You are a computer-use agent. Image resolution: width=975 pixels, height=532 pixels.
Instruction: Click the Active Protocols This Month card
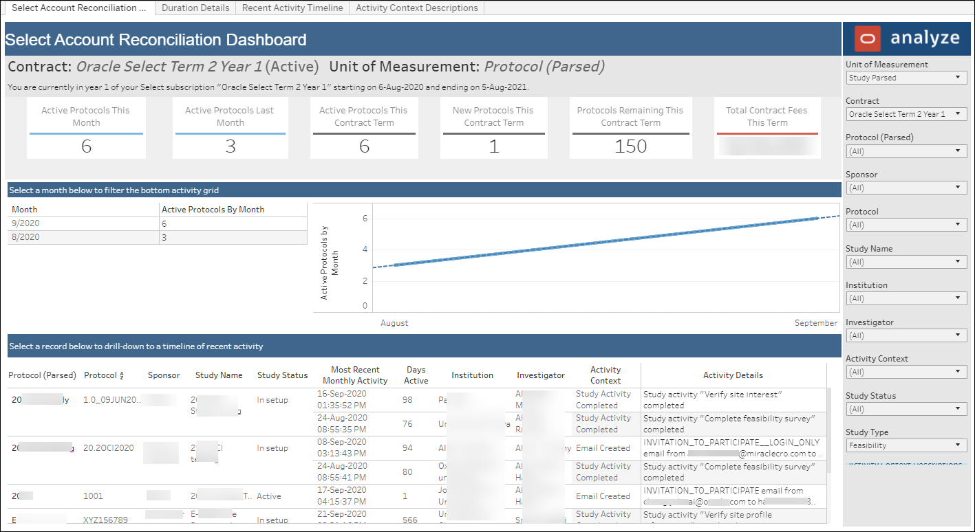point(86,128)
